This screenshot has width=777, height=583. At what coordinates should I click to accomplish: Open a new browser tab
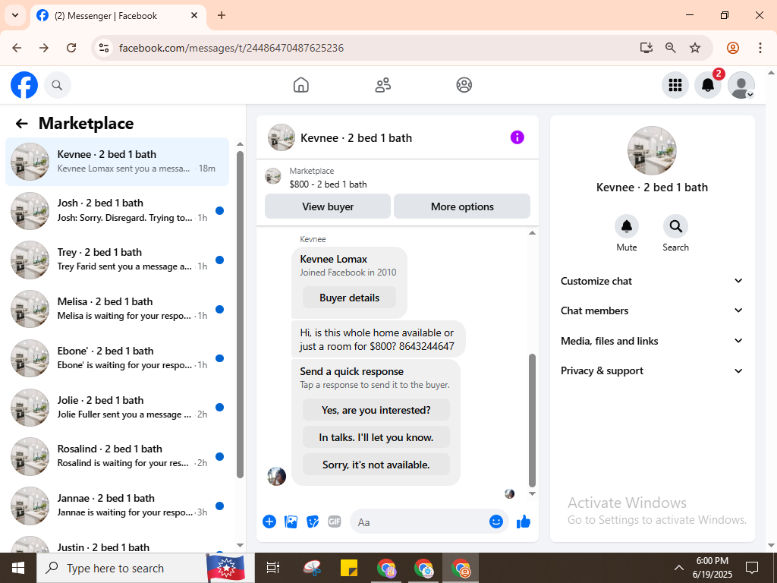pyautogui.click(x=222, y=15)
